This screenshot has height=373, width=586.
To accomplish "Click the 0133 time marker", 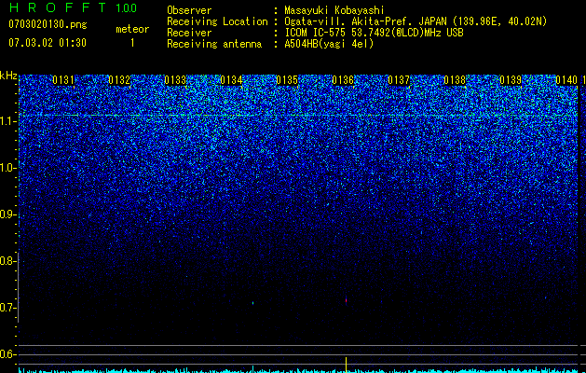I will (x=175, y=80).
